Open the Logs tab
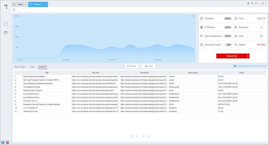 (32, 67)
